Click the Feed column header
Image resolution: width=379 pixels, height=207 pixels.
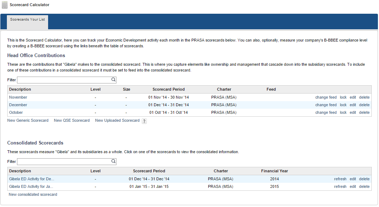click(x=271, y=89)
